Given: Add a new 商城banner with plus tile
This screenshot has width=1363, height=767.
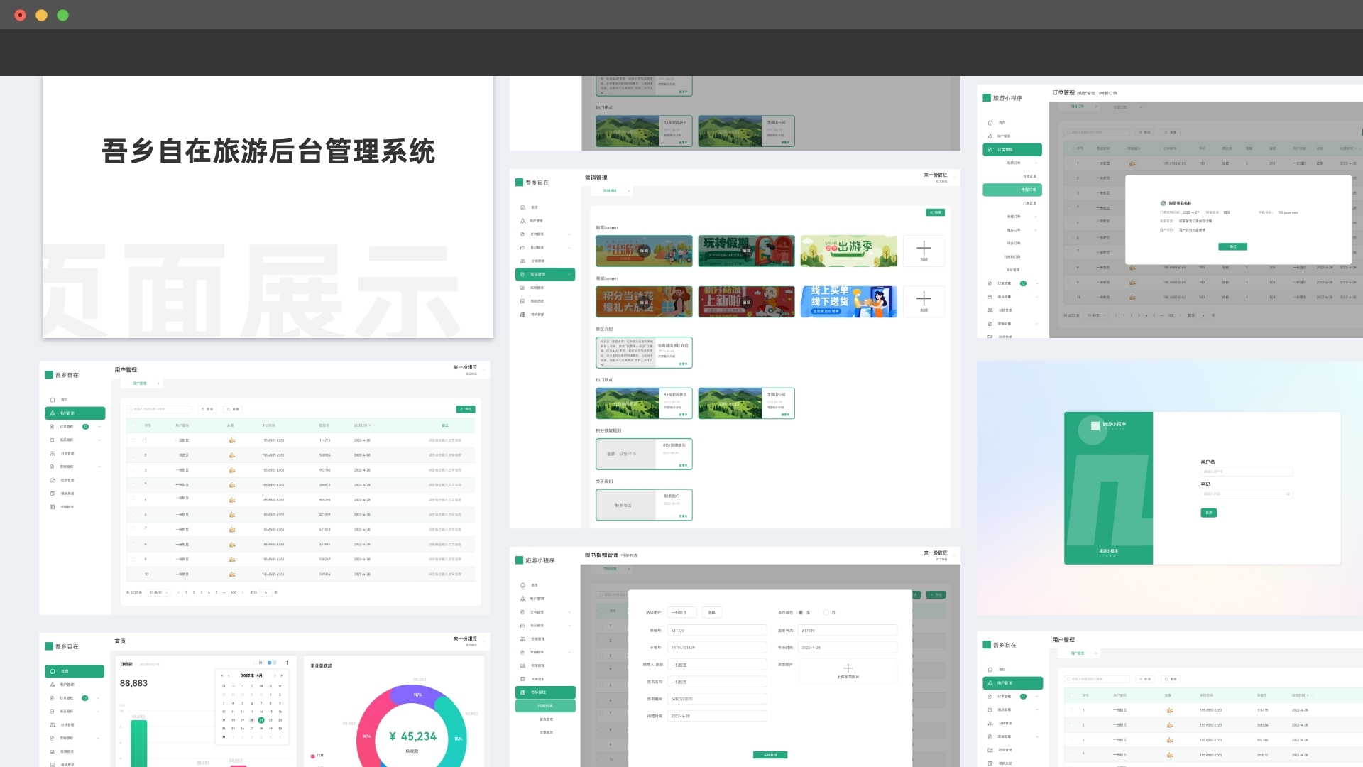Looking at the screenshot, I should coord(924,301).
